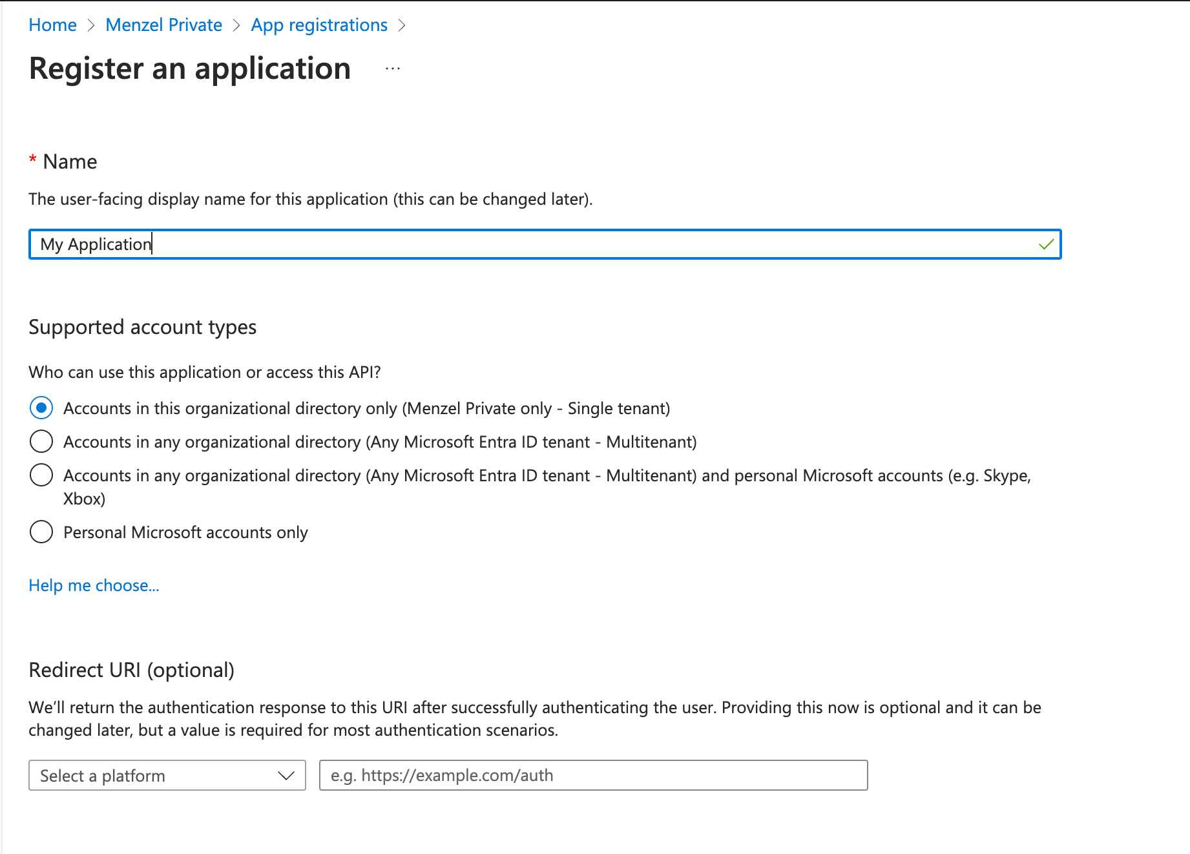The image size is (1190, 854).
Task: Click the chevron after App registrations breadcrumb
Action: point(402,25)
